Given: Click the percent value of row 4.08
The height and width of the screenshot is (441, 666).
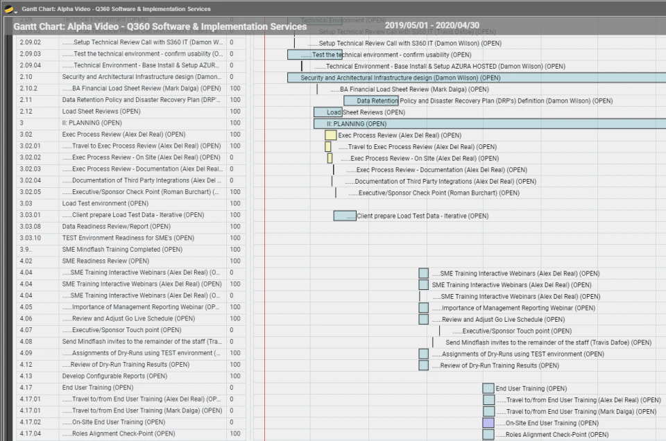Looking at the screenshot, I should click(x=232, y=342).
